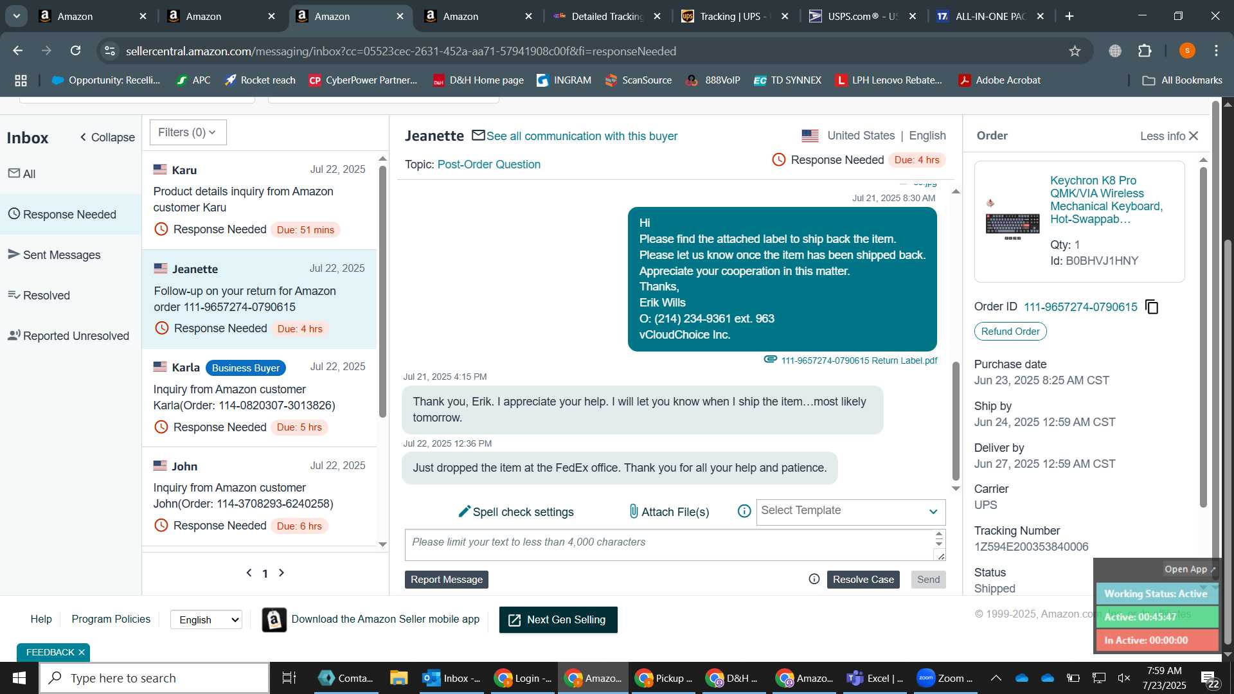The height and width of the screenshot is (694, 1234).
Task: Click the info icon beside Resolve Case
Action: coord(814,579)
